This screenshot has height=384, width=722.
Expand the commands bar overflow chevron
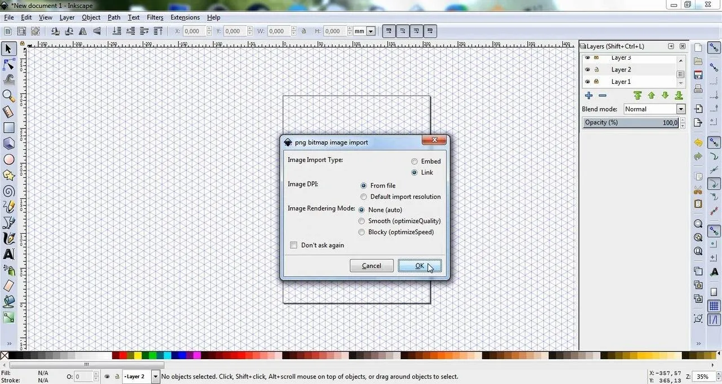pos(698,343)
